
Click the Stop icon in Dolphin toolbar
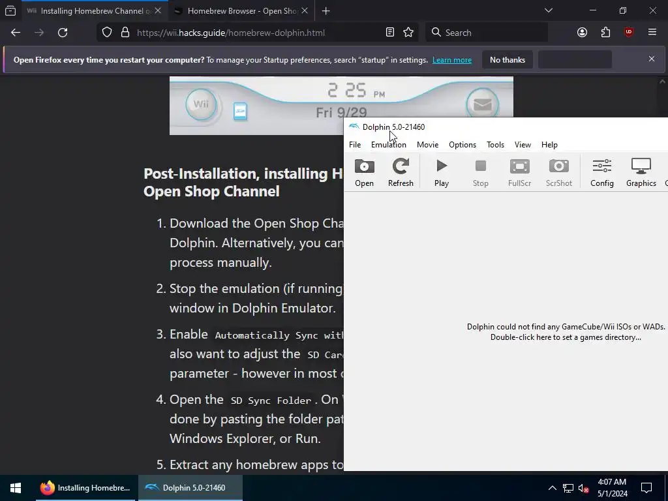[481, 172]
